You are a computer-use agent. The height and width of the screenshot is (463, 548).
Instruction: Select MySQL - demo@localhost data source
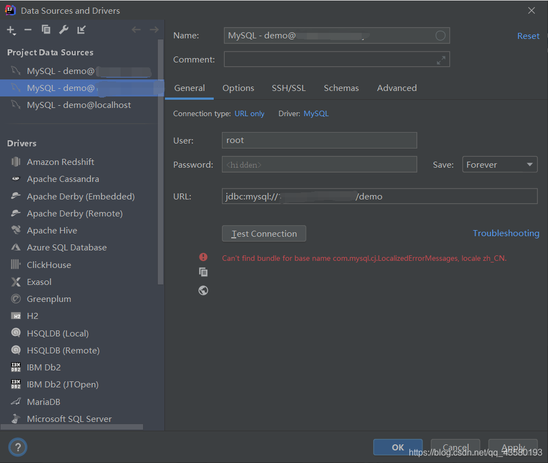79,105
